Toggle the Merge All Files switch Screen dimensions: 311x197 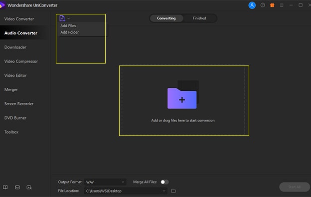click(x=164, y=182)
